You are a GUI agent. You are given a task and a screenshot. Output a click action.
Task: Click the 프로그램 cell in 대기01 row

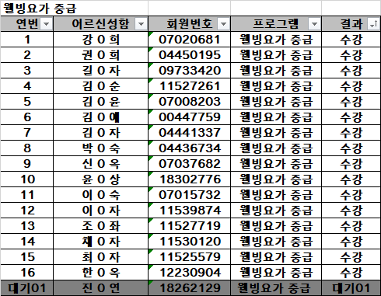coord(276,288)
